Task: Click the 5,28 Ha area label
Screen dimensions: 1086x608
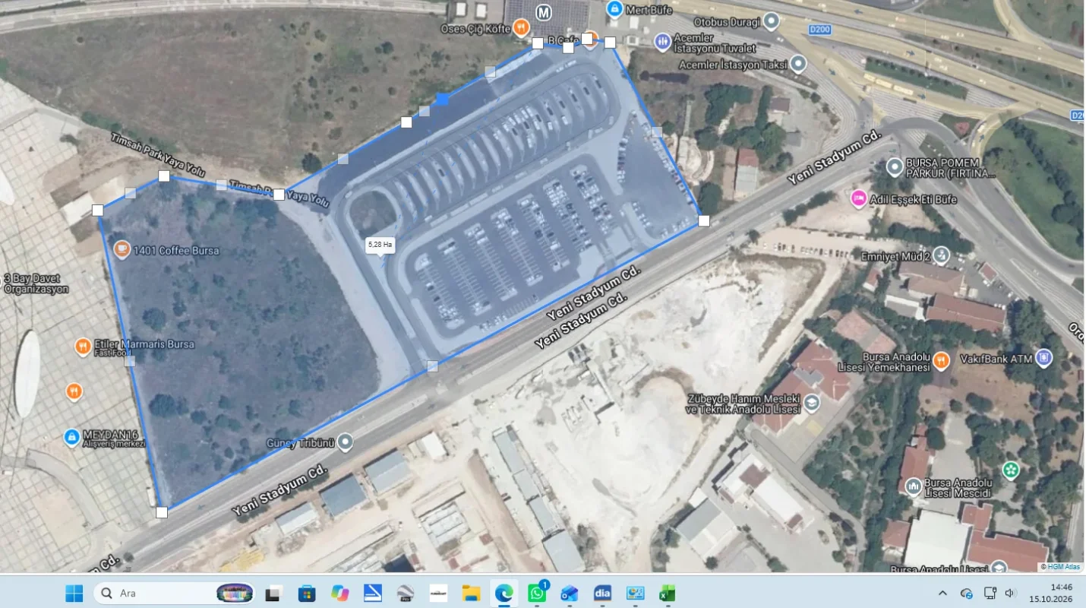Action: click(380, 244)
